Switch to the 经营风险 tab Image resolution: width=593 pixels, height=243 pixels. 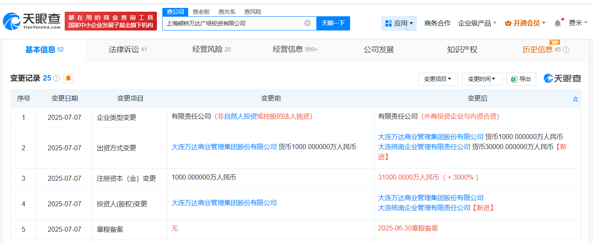tap(212, 50)
